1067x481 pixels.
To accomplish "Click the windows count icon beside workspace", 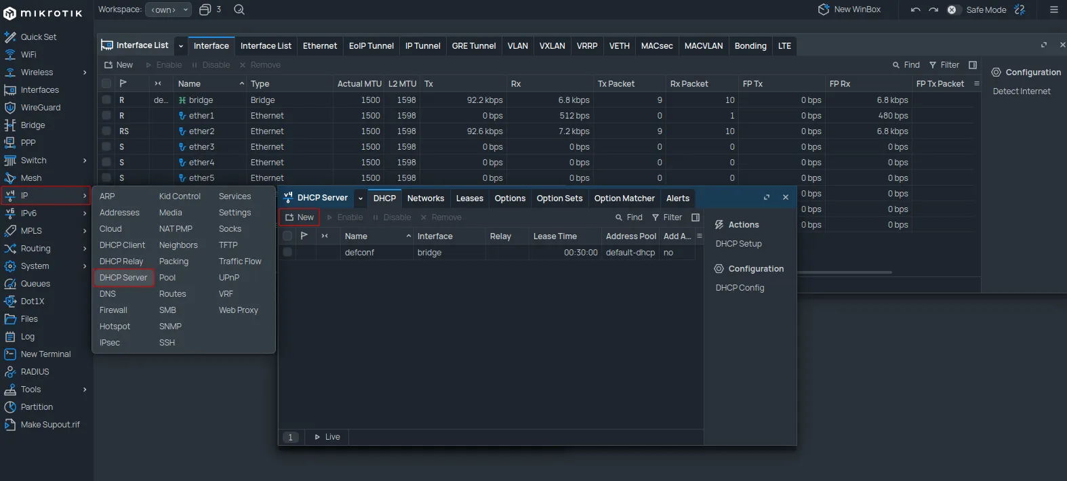I will coord(205,9).
